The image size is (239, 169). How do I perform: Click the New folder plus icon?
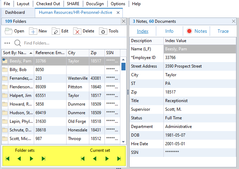point(33,31)
